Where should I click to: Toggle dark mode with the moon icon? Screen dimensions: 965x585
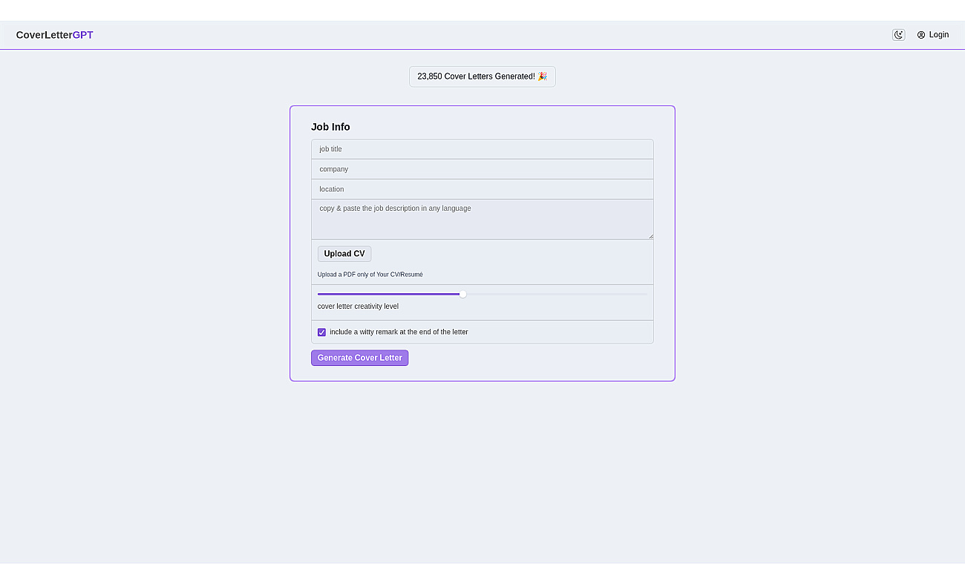tap(898, 35)
